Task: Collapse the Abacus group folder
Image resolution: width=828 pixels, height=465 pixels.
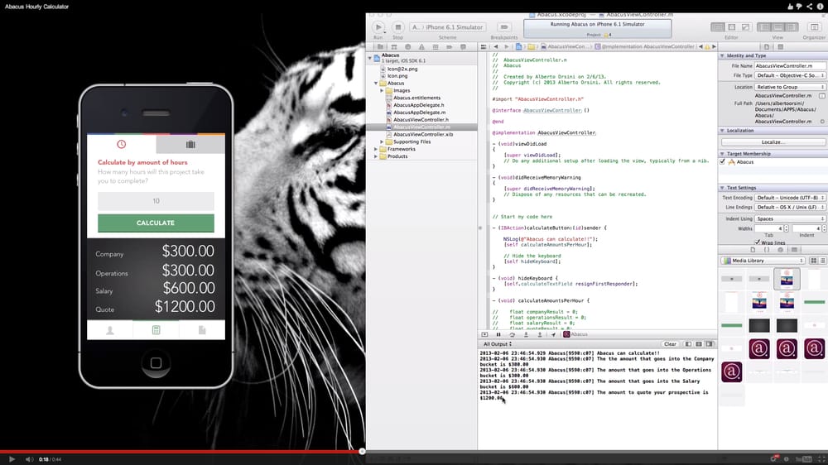Action: (376, 84)
